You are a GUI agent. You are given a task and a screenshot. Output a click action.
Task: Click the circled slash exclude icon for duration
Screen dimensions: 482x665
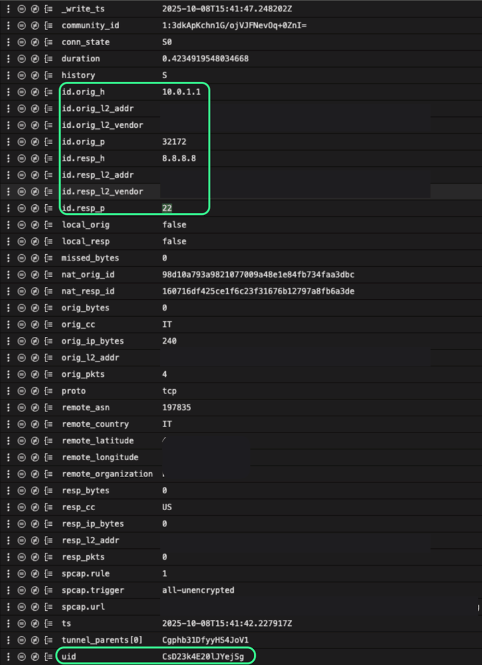pos(34,59)
